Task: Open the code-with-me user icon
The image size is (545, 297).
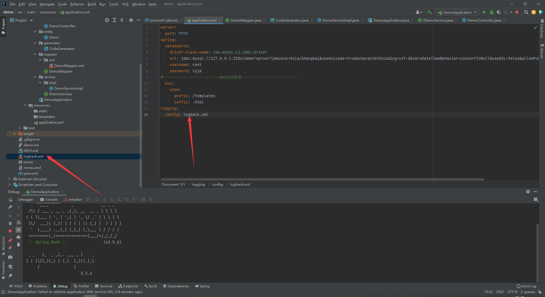Action: (419, 12)
